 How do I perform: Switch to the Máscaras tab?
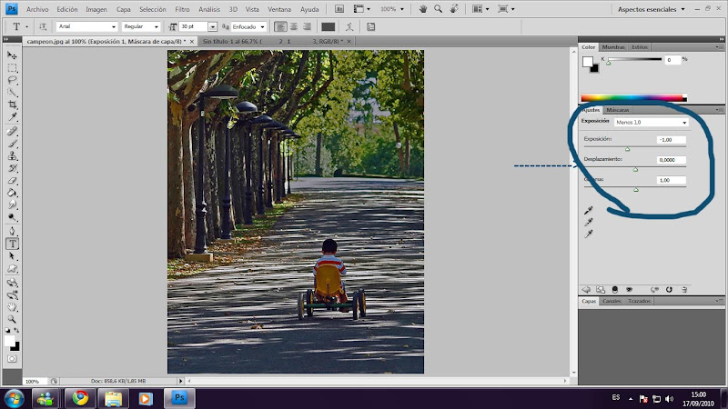click(618, 110)
